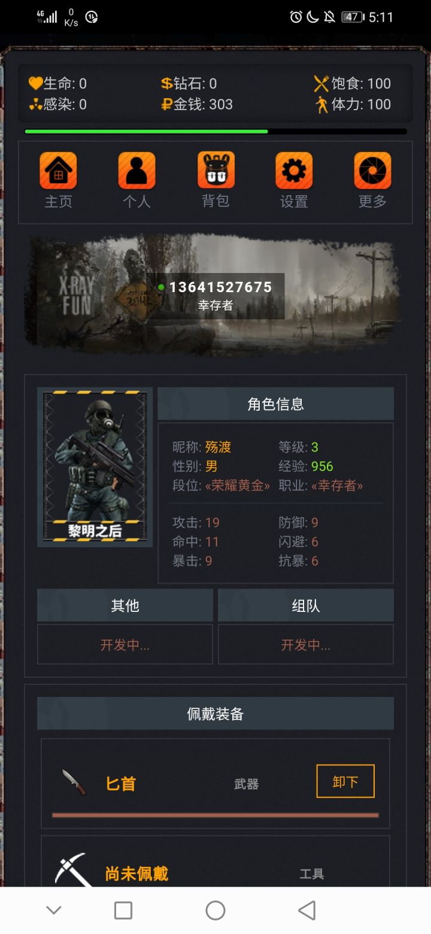Open the 组队 team section header

point(306,605)
